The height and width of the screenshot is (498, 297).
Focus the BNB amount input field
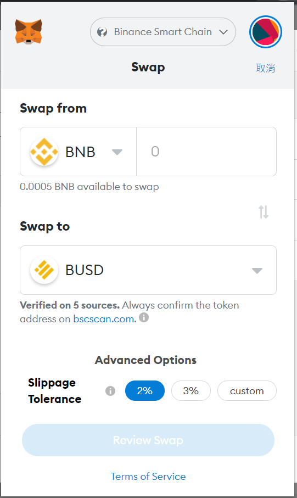click(x=206, y=152)
